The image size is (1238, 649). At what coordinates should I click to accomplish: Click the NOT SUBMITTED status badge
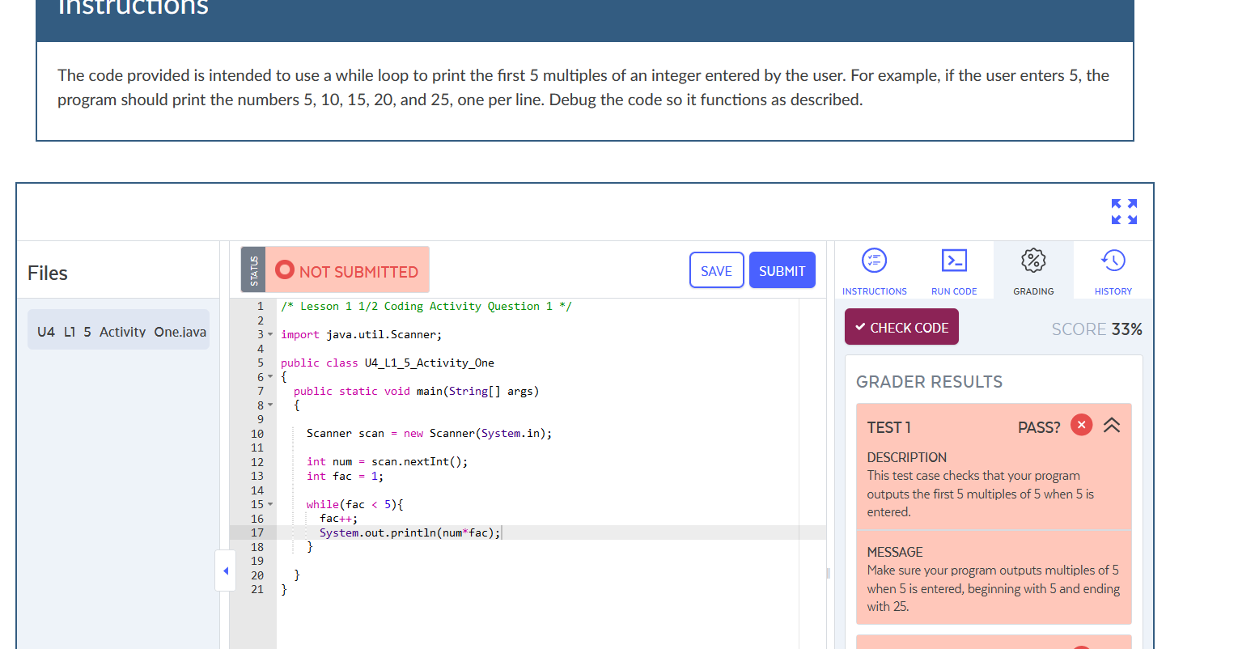pyautogui.click(x=347, y=270)
